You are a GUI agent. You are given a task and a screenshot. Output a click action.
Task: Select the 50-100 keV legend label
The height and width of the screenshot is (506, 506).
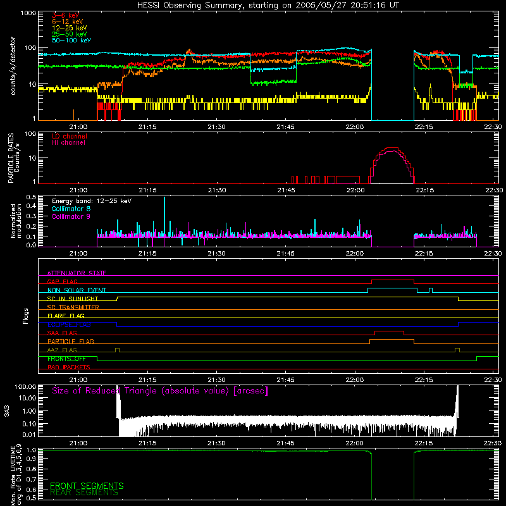click(x=71, y=40)
